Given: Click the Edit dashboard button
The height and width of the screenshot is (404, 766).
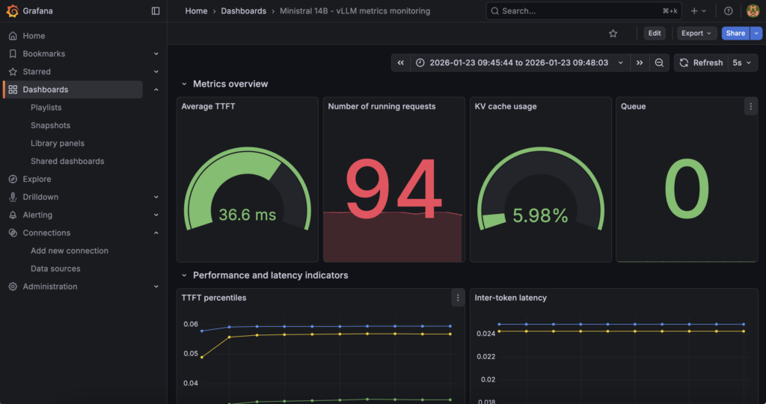Looking at the screenshot, I should click(655, 34).
